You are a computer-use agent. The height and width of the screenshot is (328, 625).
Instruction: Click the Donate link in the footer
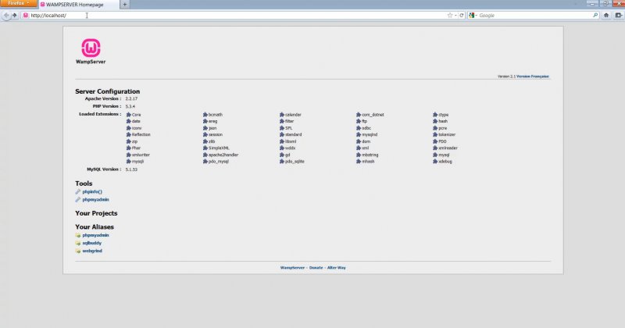pyautogui.click(x=316, y=267)
